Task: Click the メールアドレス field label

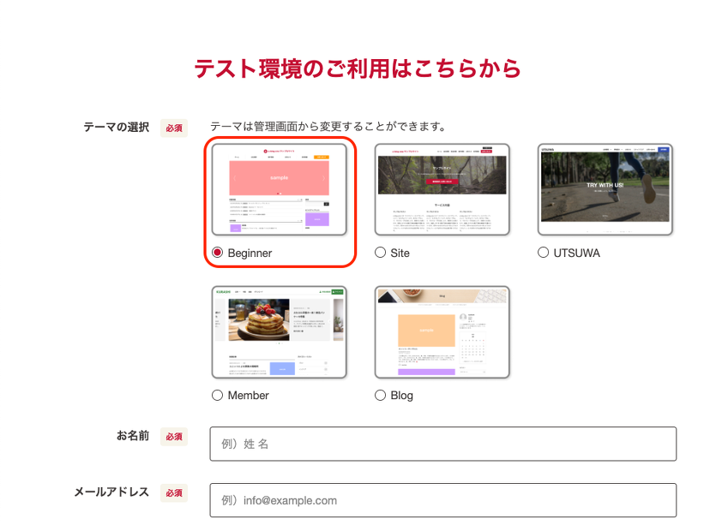Action: coord(111,492)
